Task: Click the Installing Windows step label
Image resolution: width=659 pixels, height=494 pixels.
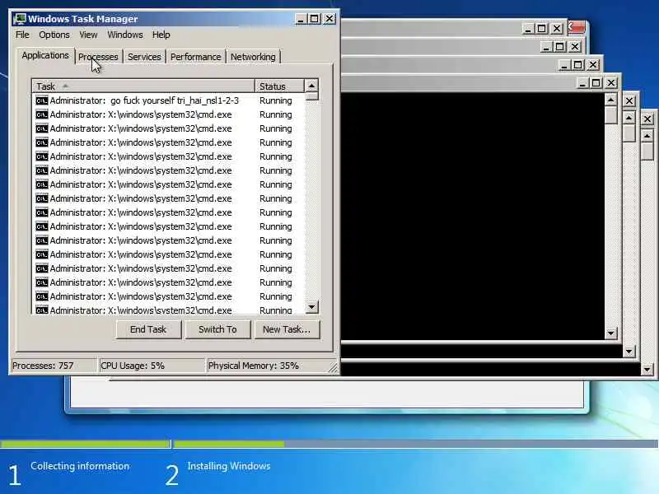Action: pos(229,466)
